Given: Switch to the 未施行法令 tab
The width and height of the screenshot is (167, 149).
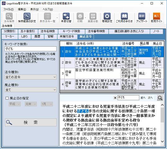Looking at the screenshot, I should (67, 36).
